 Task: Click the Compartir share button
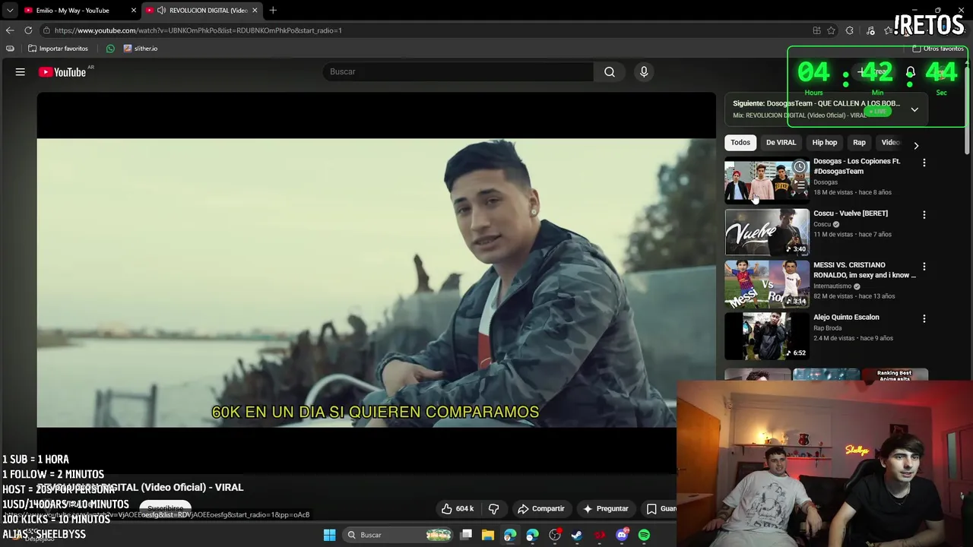(x=541, y=508)
